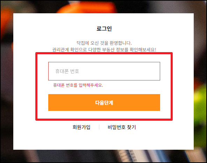Focus the 휴대폰 번호 input field
The width and height of the screenshot is (207, 163).
tap(104, 71)
